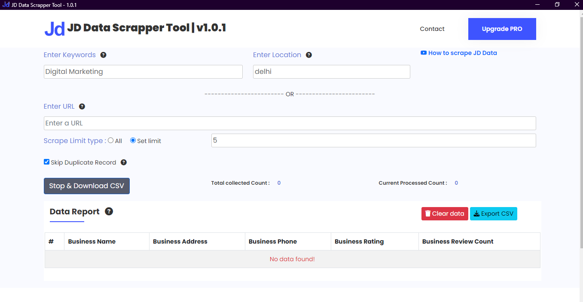Click the No data found! message
This screenshot has width=583, height=302.
(x=292, y=259)
